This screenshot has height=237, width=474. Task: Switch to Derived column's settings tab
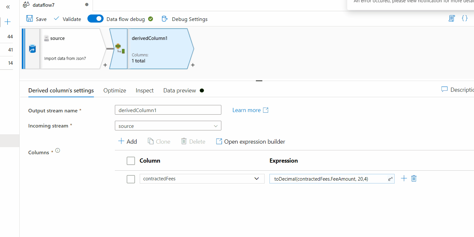point(61,90)
